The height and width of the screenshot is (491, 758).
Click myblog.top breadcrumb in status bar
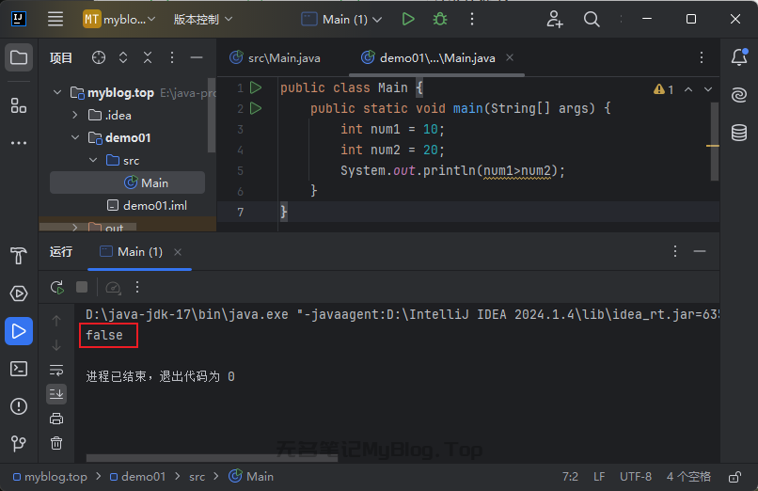pyautogui.click(x=50, y=477)
